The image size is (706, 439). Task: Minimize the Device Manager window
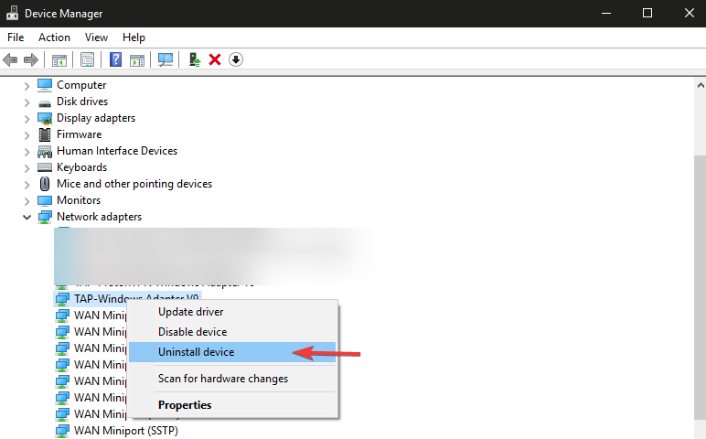tap(606, 13)
